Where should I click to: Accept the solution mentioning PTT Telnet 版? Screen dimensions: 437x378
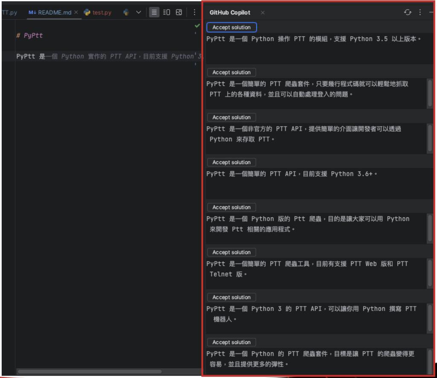tap(231, 252)
